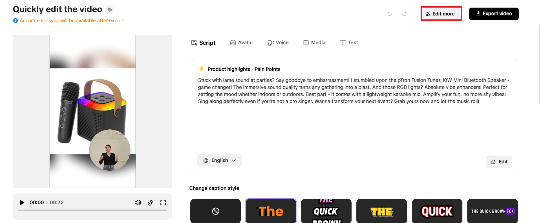Switch to the Avatar tab
The width and height of the screenshot is (541, 223).
point(242,43)
